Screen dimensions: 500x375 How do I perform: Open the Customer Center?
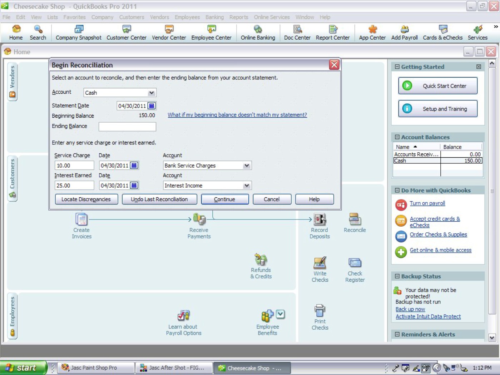click(127, 33)
